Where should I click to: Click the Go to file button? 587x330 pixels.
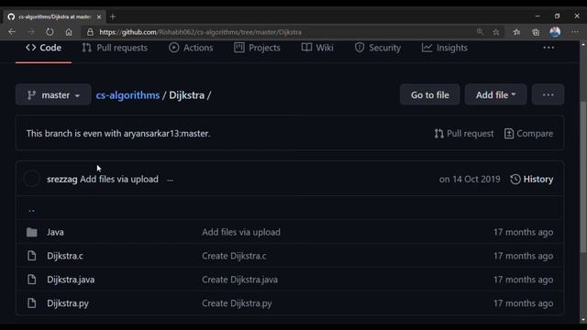click(x=430, y=95)
